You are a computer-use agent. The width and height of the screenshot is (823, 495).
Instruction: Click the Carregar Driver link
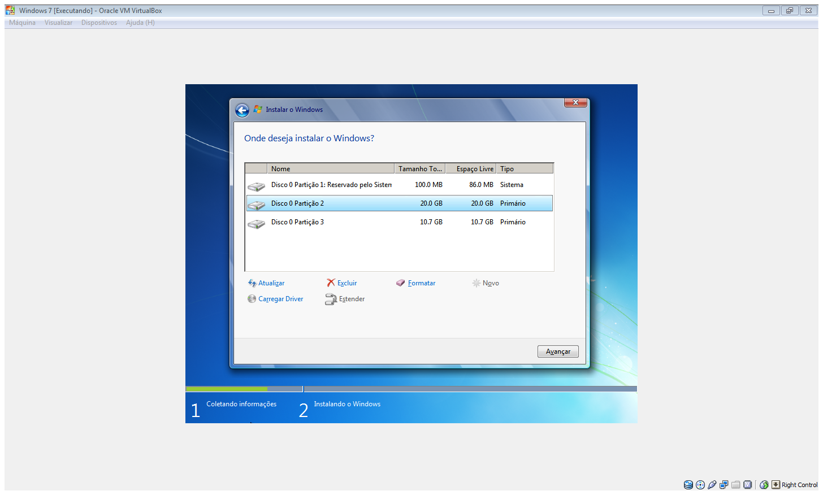coord(280,299)
